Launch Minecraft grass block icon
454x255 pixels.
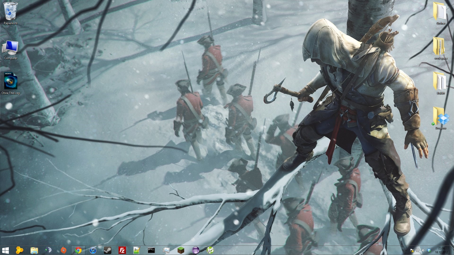pos(181,250)
